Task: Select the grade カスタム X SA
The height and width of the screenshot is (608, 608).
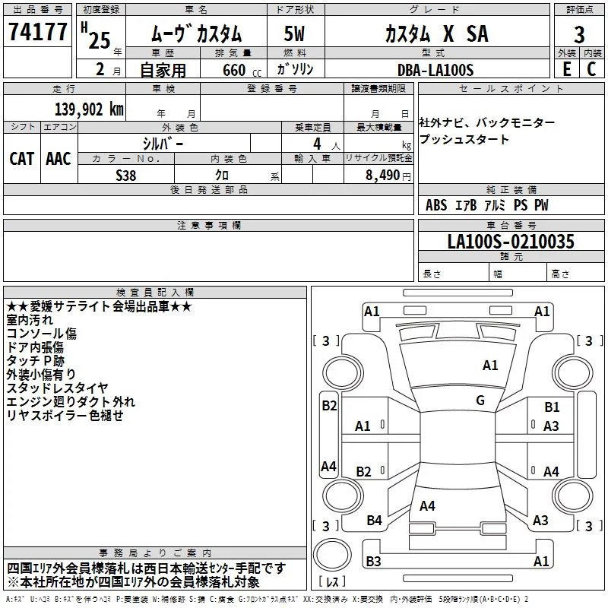Action: pyautogui.click(x=436, y=33)
